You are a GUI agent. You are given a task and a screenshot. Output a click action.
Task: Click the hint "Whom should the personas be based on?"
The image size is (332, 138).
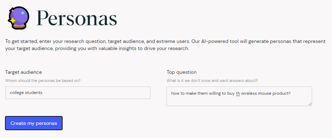(43, 81)
